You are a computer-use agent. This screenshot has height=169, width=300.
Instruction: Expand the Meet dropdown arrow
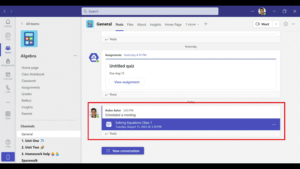pyautogui.click(x=276, y=24)
